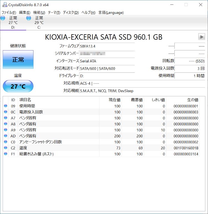Click status dot for ID C2 row
The height and width of the screenshot is (214, 208).
tap(6, 148)
